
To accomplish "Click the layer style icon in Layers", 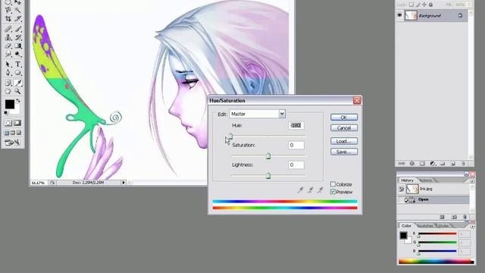I will (412, 164).
